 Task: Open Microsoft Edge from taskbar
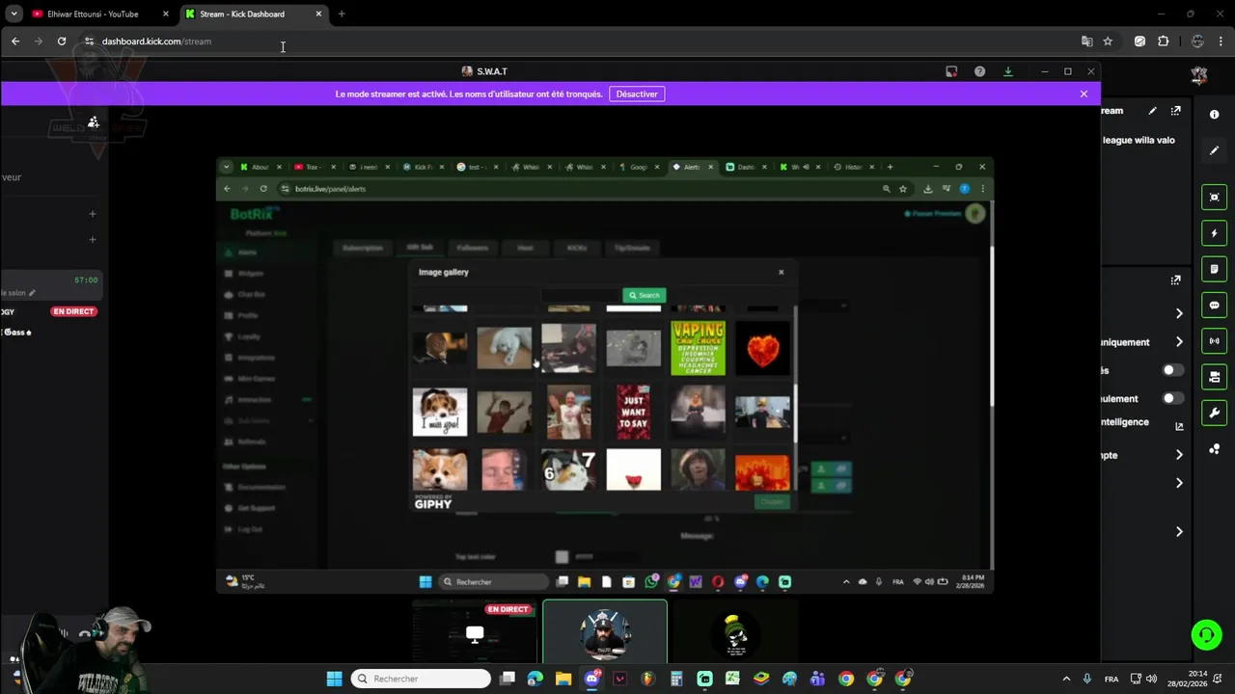tap(535, 679)
